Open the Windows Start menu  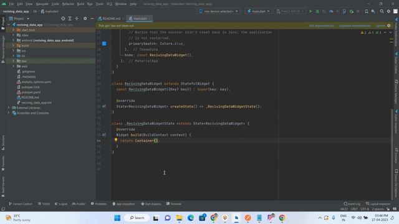117,218
